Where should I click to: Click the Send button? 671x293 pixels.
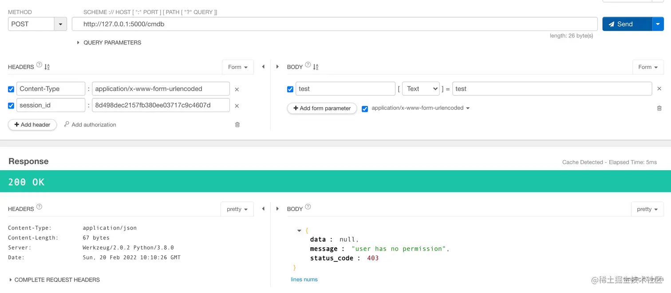tap(627, 24)
